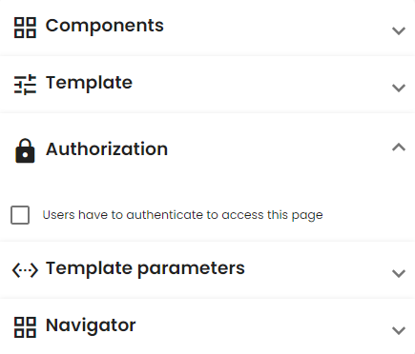
Task: Click the Template sliders icon
Action: pos(25,85)
